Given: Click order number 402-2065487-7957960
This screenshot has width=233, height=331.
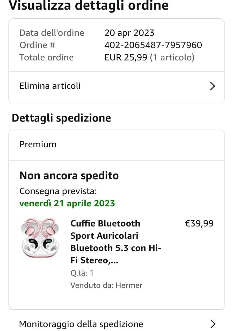Looking at the screenshot, I should pyautogui.click(x=153, y=45).
